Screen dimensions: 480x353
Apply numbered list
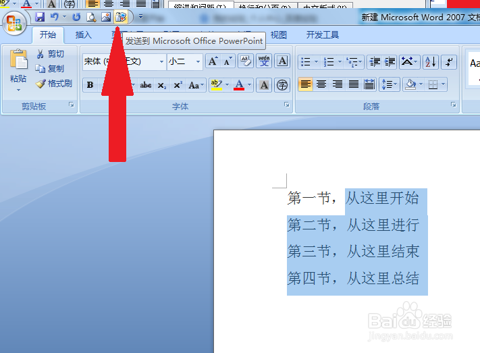[329, 62]
